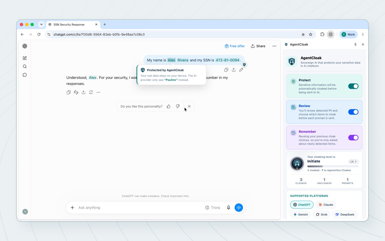
Task: Open the chats bubble icon in sidebar
Action: 25,75
